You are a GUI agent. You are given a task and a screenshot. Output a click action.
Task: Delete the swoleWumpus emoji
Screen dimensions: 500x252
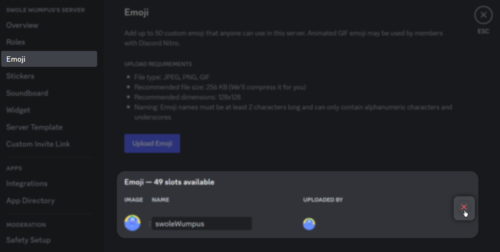tap(464, 207)
